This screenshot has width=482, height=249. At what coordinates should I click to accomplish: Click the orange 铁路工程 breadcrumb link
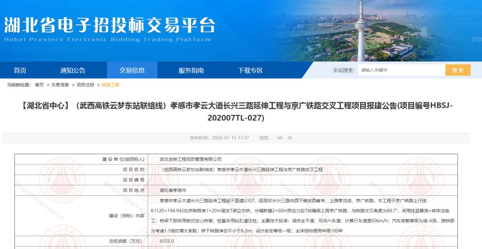110,85
